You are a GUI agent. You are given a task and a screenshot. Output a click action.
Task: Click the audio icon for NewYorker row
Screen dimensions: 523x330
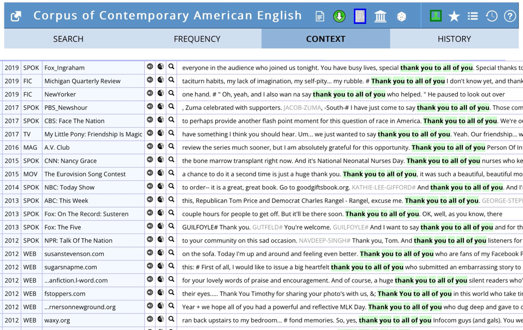pyautogui.click(x=150, y=93)
